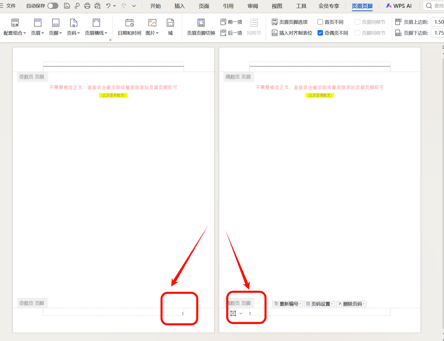Open 页眉页脚选项

click(x=290, y=22)
